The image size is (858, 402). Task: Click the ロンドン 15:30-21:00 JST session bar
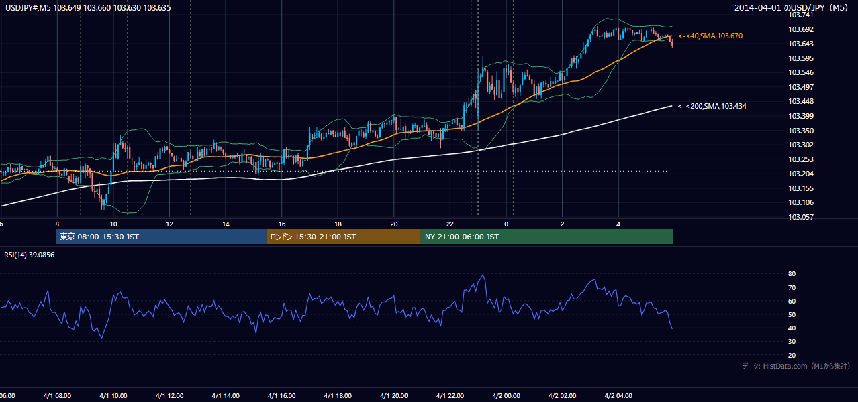tap(344, 237)
